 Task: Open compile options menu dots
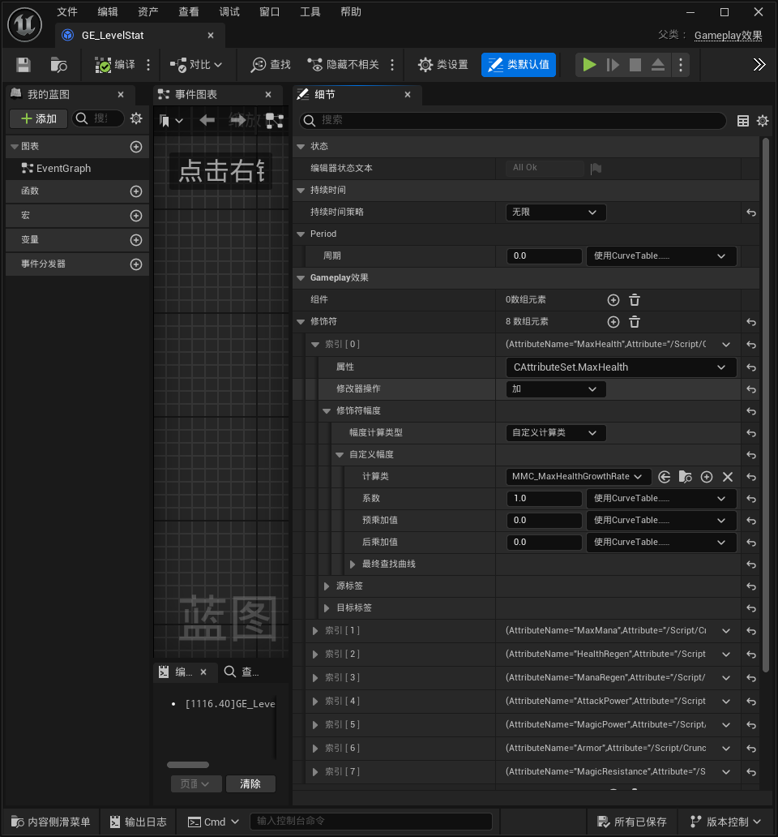[148, 65]
